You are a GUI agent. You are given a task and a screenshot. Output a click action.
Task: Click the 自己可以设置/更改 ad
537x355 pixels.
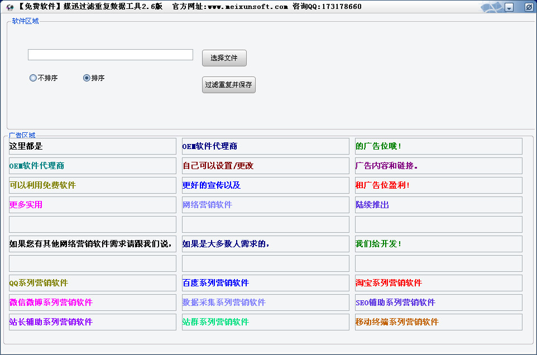tap(265, 166)
